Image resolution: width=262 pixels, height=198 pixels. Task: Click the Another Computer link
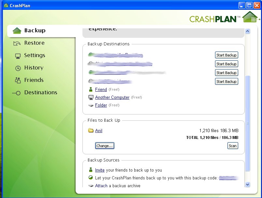pyautogui.click(x=112, y=97)
